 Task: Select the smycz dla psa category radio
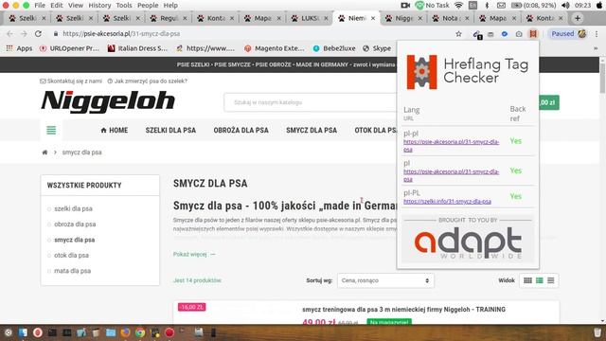(49, 240)
